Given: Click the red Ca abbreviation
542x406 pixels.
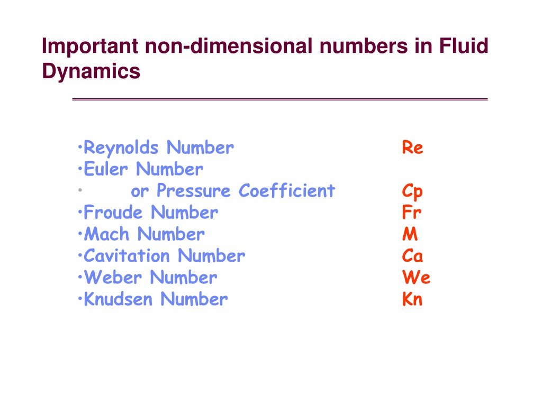Looking at the screenshot, I should (x=412, y=256).
